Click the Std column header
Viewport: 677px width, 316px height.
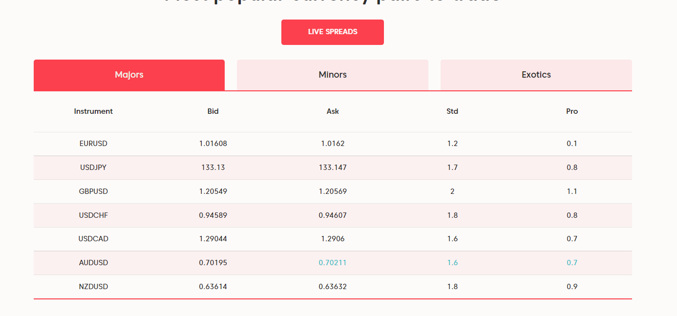(x=452, y=111)
